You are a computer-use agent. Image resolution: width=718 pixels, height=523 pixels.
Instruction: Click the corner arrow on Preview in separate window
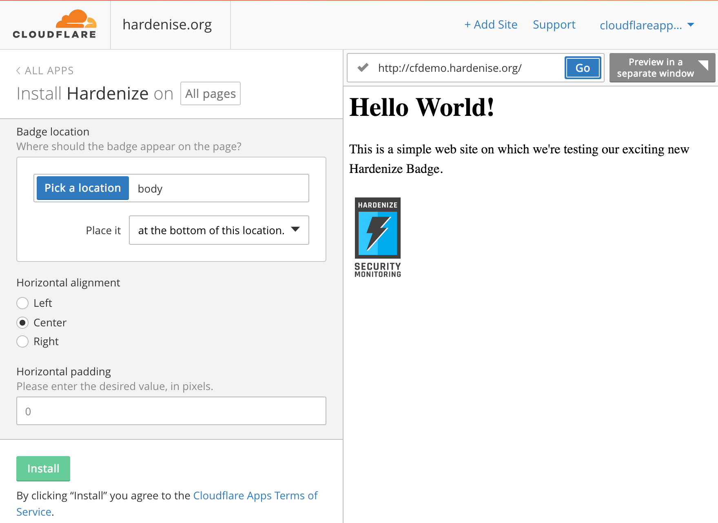(703, 65)
